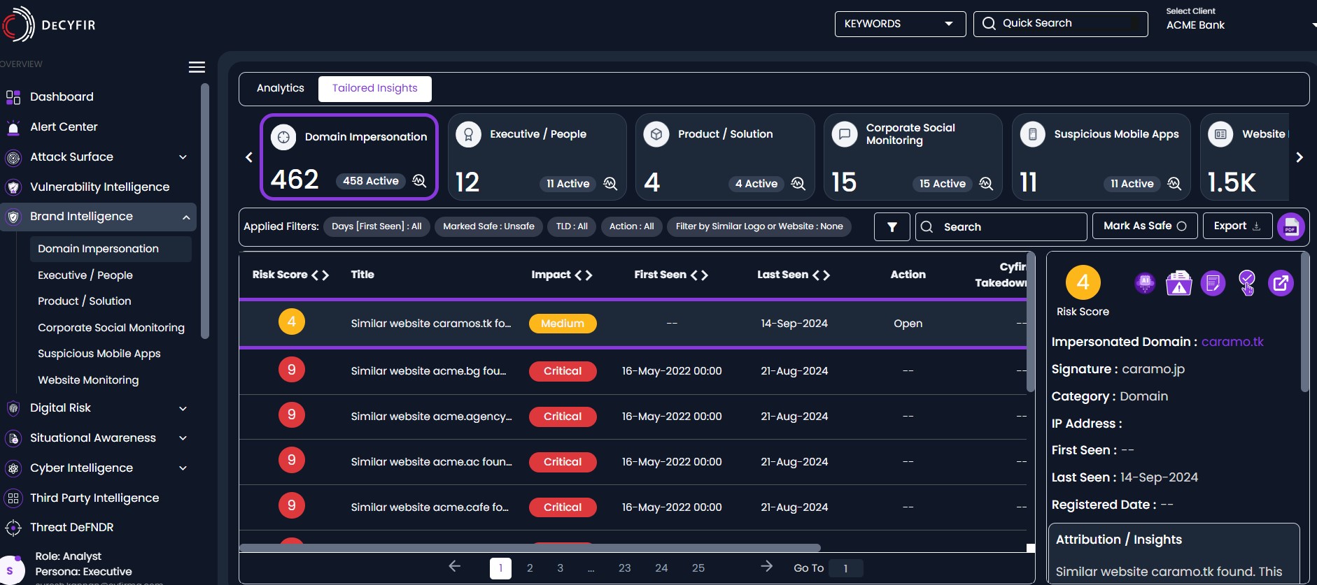Click the open-in-new-window icon in details panel
1317x585 pixels.
(x=1281, y=283)
